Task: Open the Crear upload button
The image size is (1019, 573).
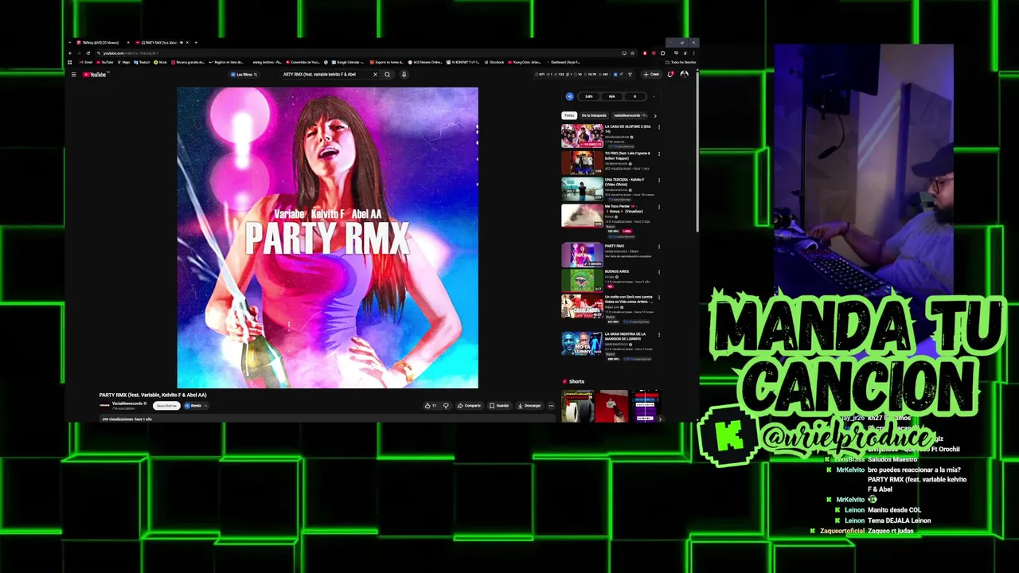Action: pyautogui.click(x=652, y=75)
